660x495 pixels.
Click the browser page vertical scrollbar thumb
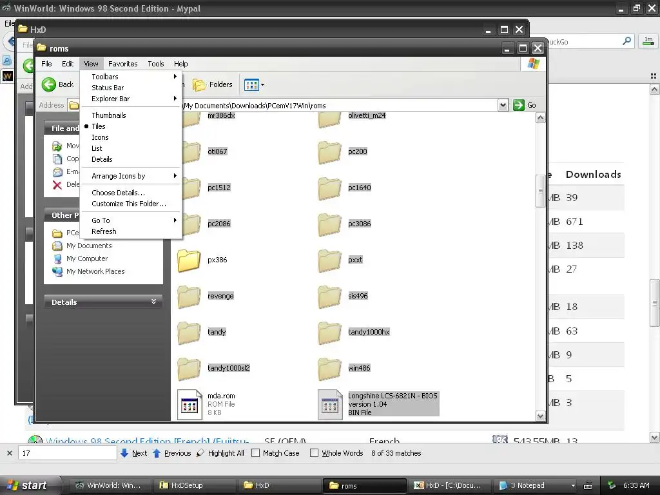(x=655, y=302)
